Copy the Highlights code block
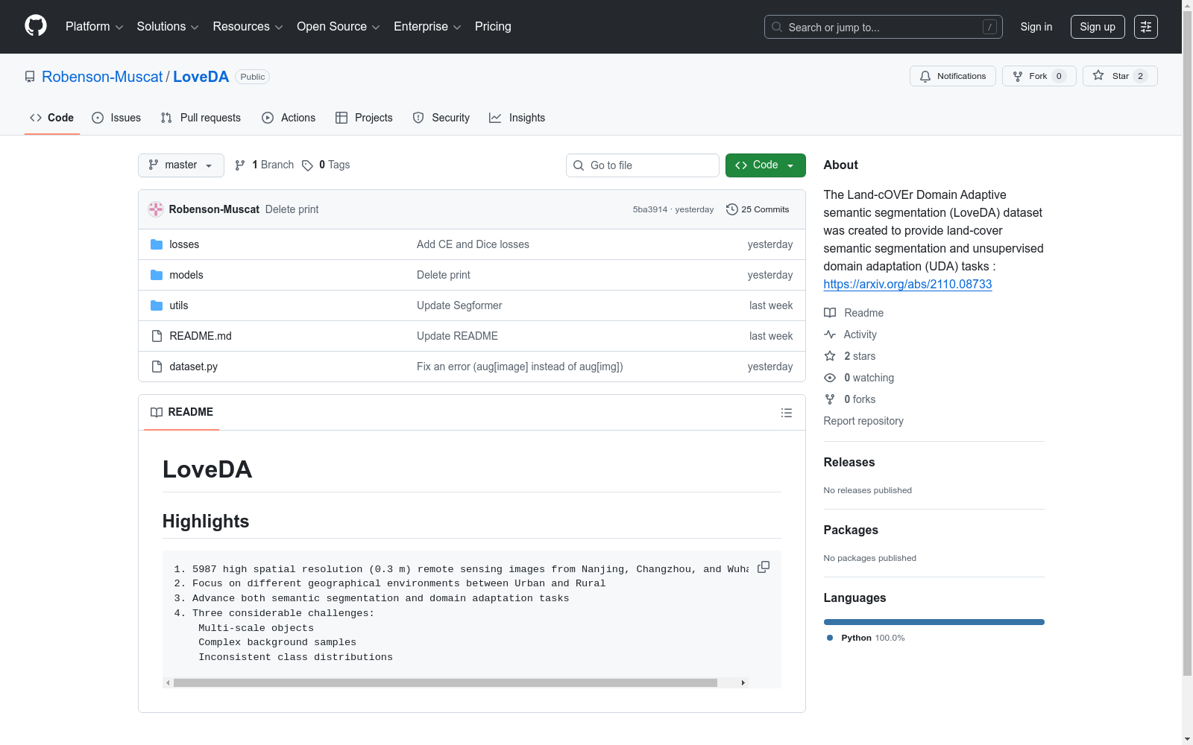 click(x=764, y=567)
